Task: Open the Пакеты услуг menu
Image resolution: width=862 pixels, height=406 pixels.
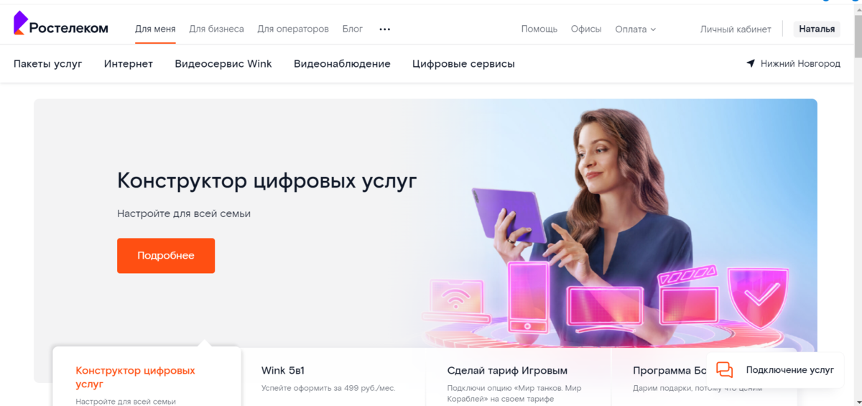Action: (48, 63)
